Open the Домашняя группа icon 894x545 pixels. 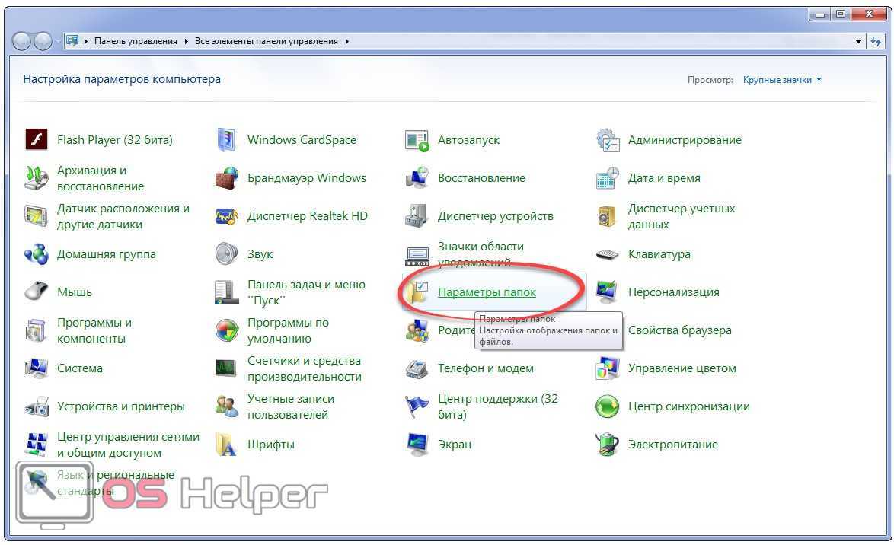point(37,254)
